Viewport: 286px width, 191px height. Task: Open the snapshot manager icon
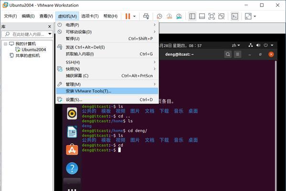(x=179, y=16)
